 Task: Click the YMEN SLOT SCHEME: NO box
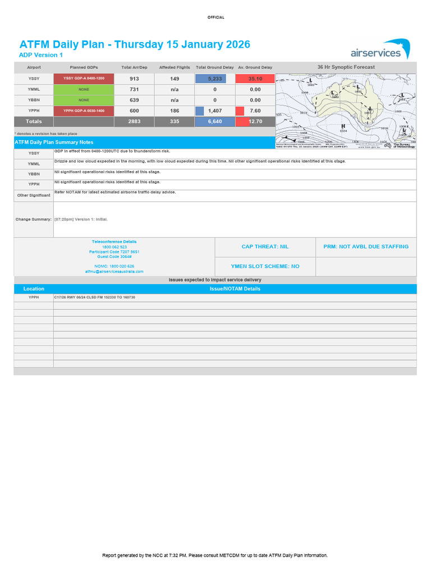[x=265, y=266]
